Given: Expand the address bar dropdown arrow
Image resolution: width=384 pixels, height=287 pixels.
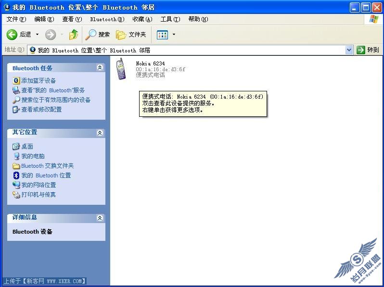Looking at the screenshot, I should [x=349, y=50].
